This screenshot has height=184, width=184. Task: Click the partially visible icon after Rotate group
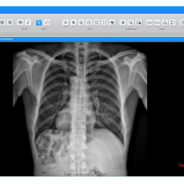click(x=182, y=23)
